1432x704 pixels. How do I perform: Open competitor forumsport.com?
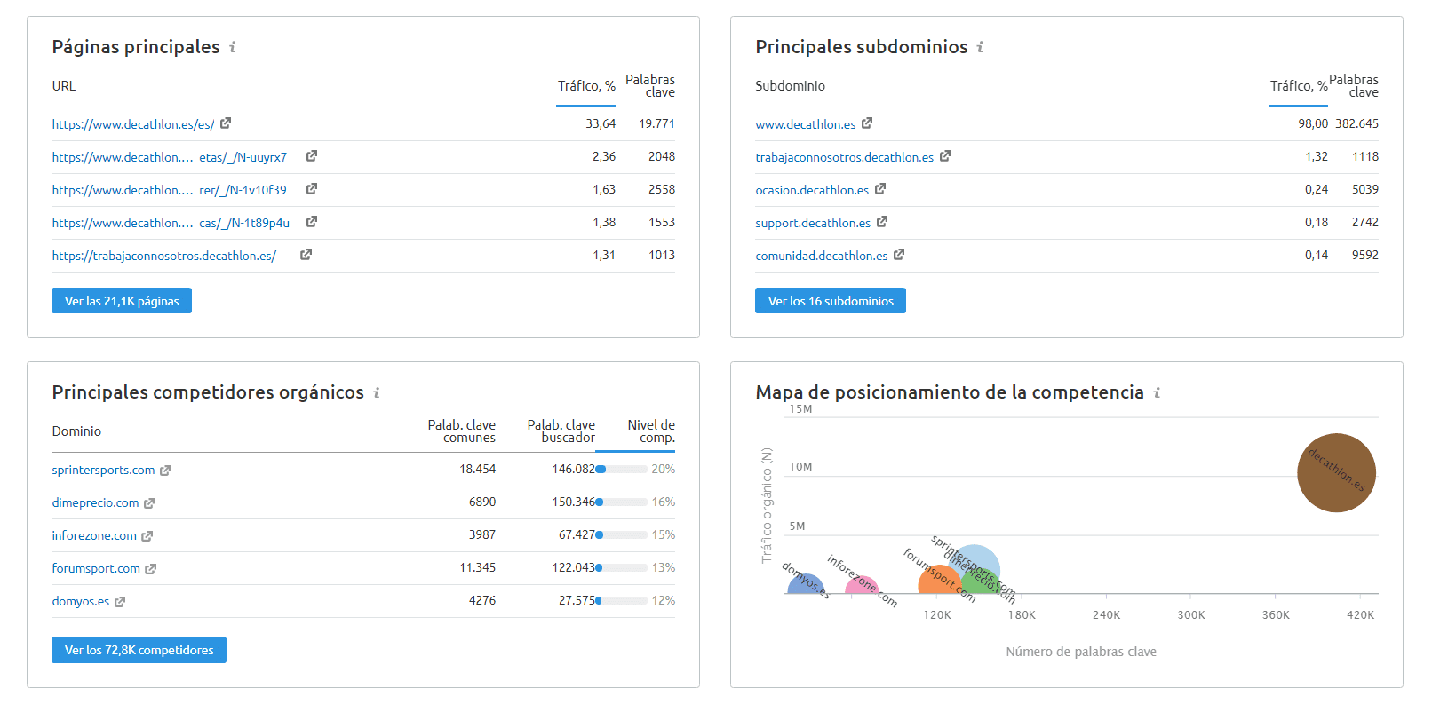(x=96, y=568)
